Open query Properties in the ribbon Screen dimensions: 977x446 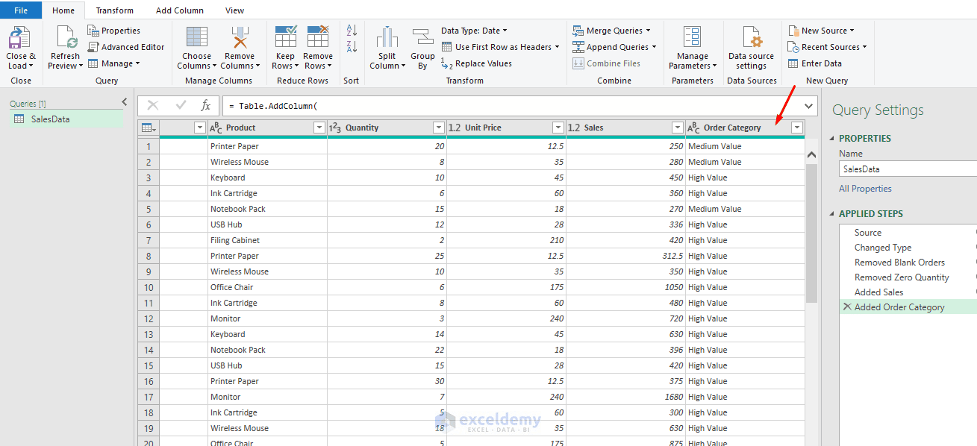(113, 31)
